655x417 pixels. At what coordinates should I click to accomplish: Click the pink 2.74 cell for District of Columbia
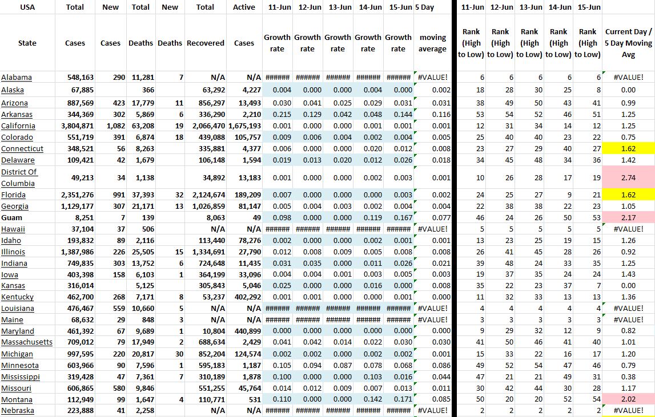pyautogui.click(x=628, y=177)
